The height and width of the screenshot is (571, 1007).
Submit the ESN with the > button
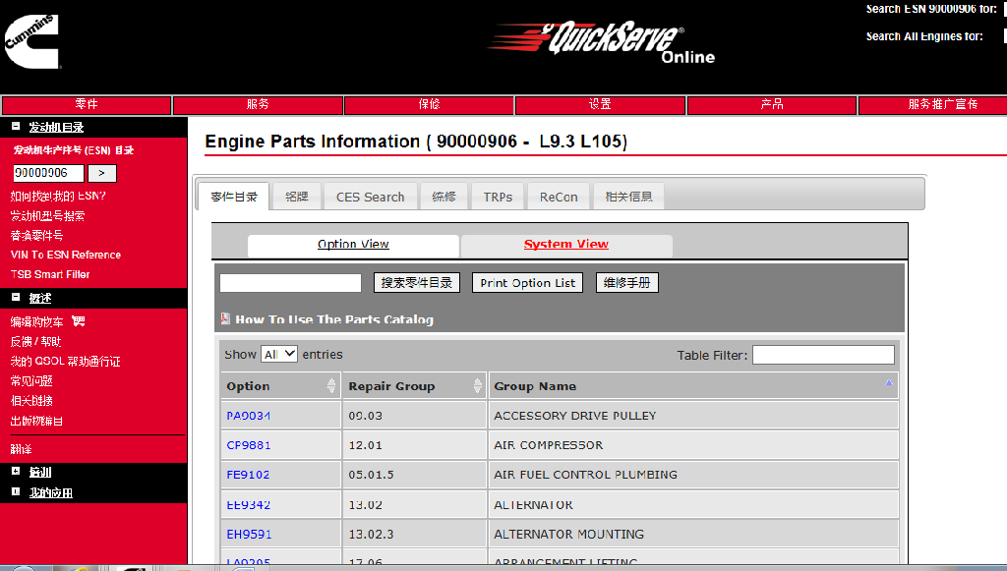(101, 173)
